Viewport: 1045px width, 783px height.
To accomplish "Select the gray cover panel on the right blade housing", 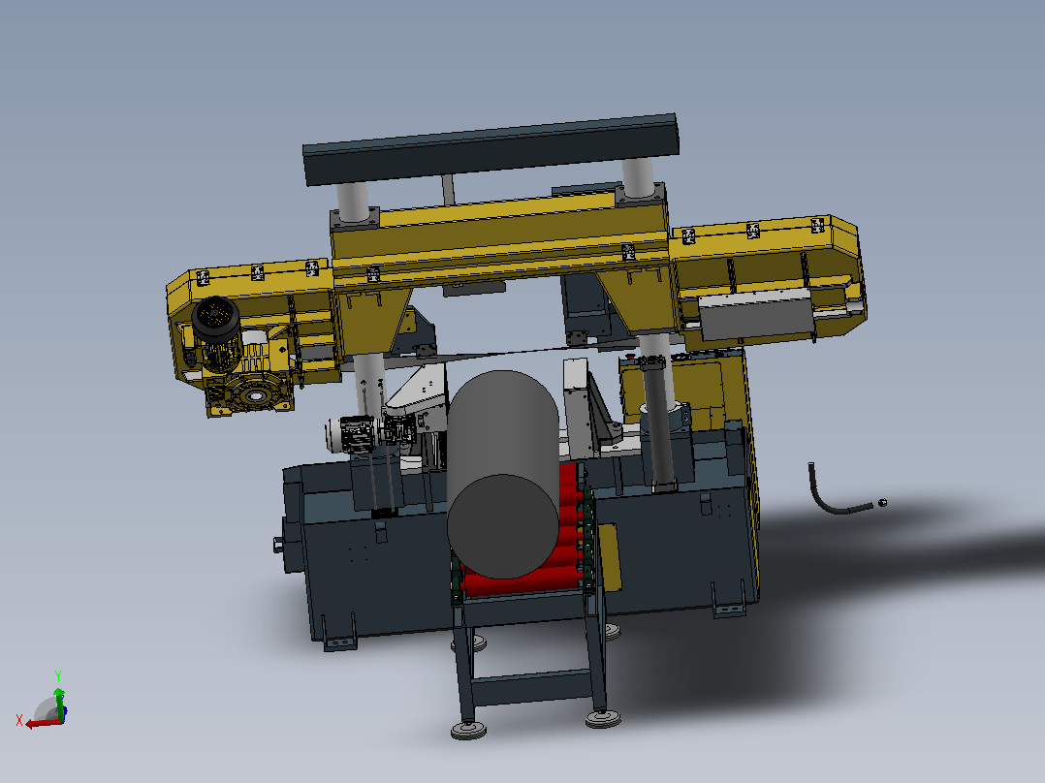I will (x=757, y=317).
